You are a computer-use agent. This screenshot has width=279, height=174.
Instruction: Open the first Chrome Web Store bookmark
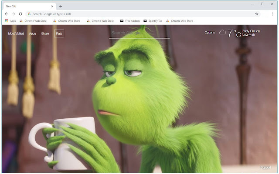pos(34,21)
